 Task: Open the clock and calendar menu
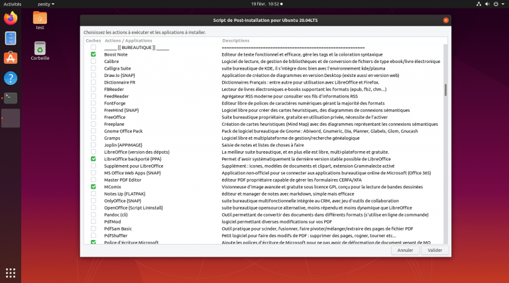point(266,4)
